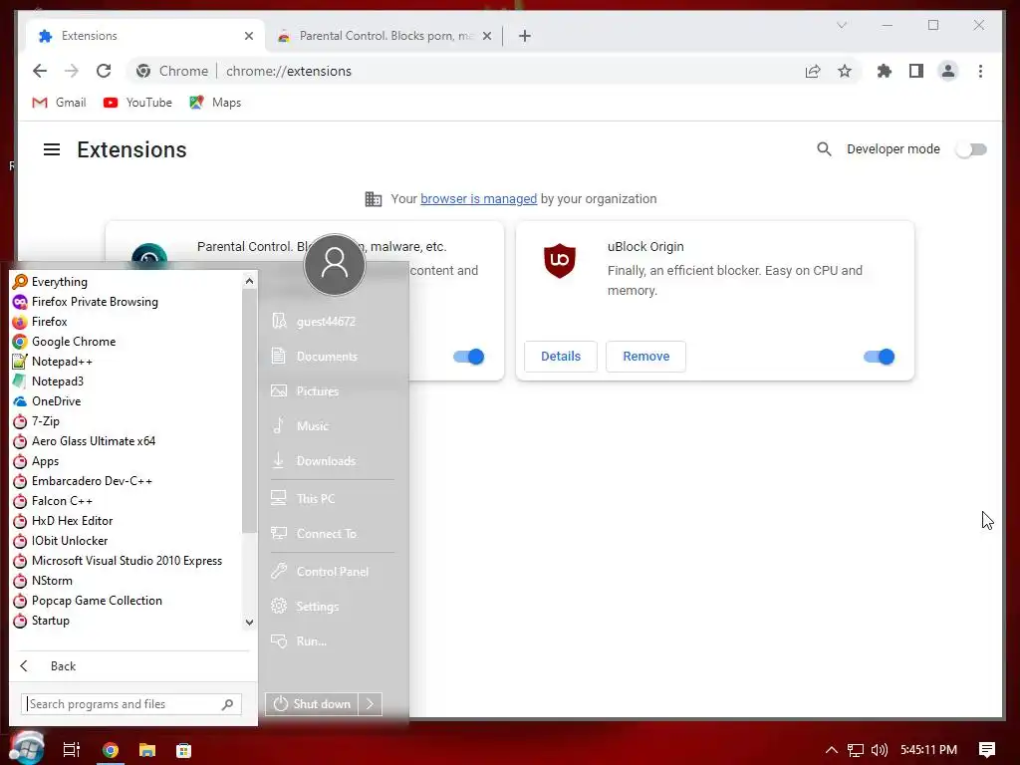Open the 'browser is managed' link
The width and height of the screenshot is (1020, 765).
(479, 199)
